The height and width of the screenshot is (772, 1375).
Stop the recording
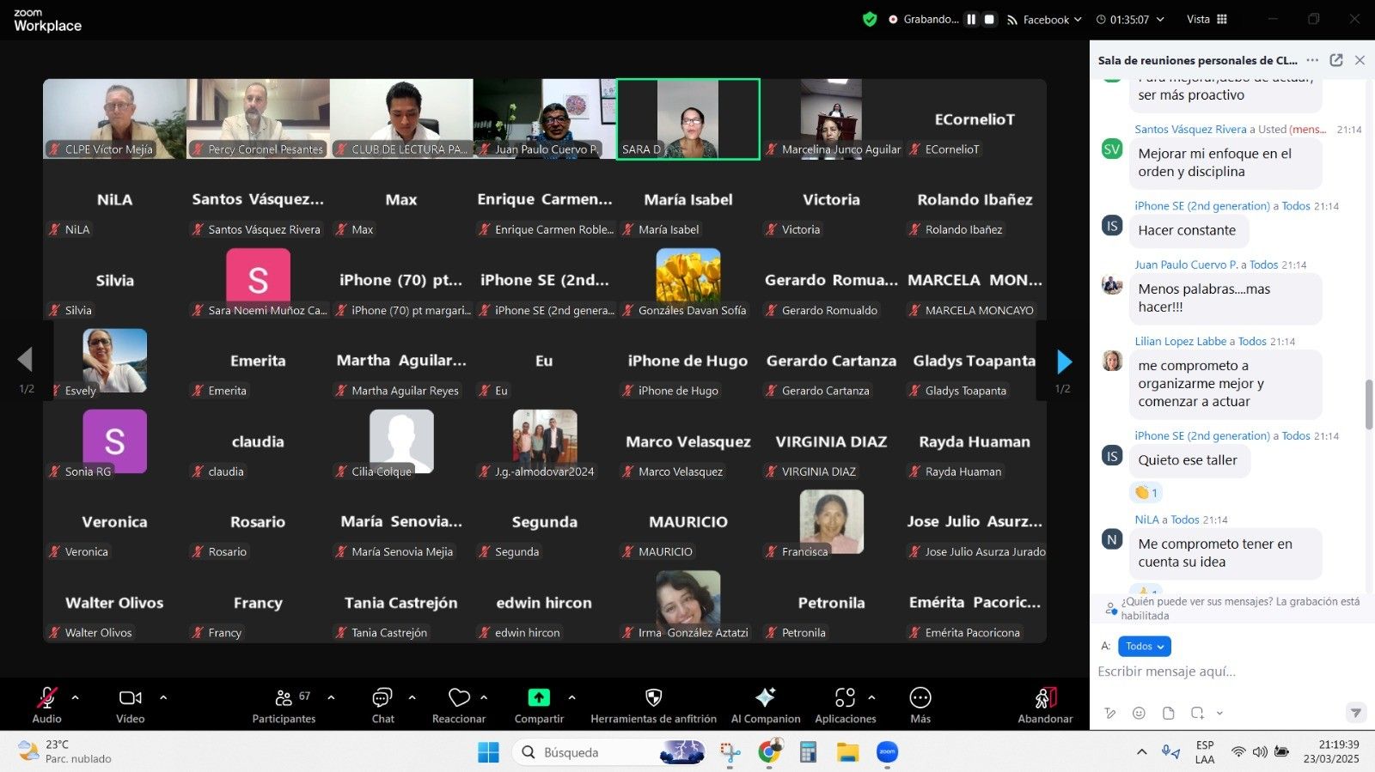pyautogui.click(x=989, y=19)
